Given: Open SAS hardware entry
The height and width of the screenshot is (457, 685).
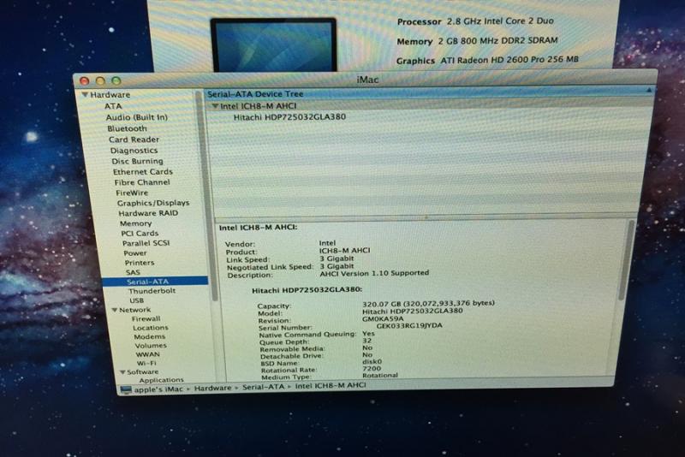Looking at the screenshot, I should 133,272.
